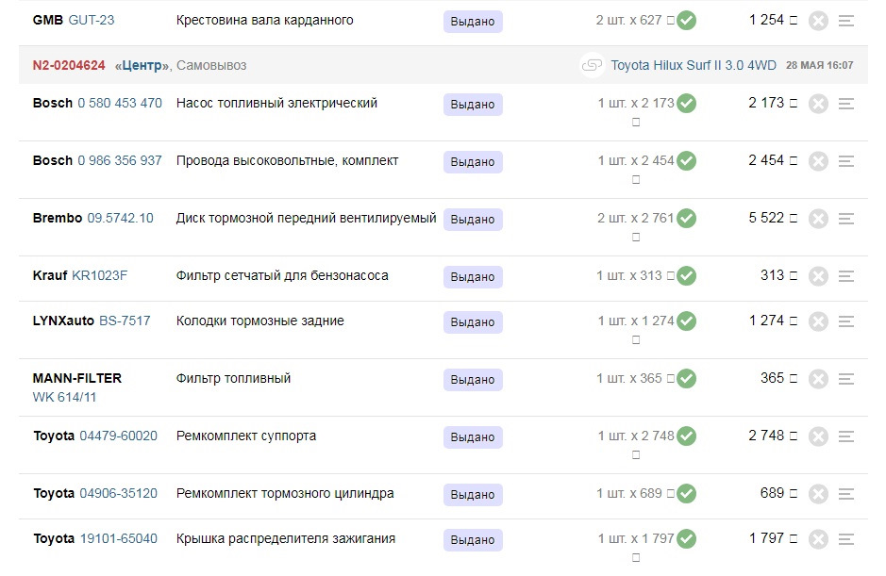Click the link icon beside Toyota Hilux Surf
The width and height of the screenshot is (886, 576).
click(593, 66)
